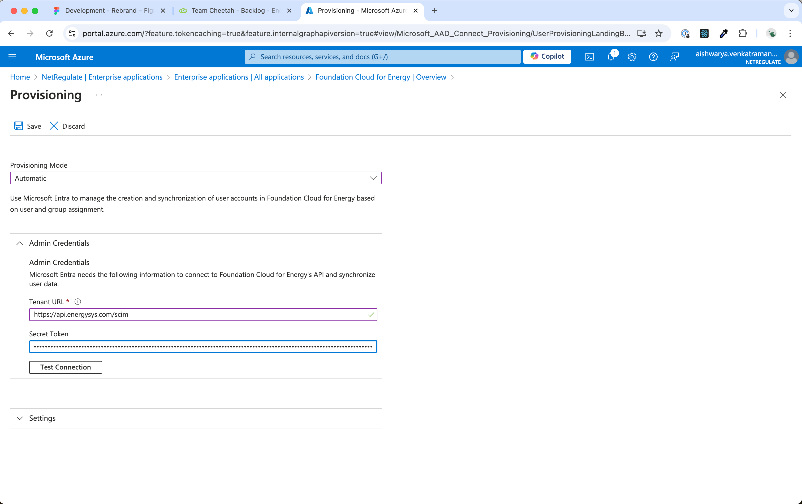Click the Tenant URL input field

199,315
